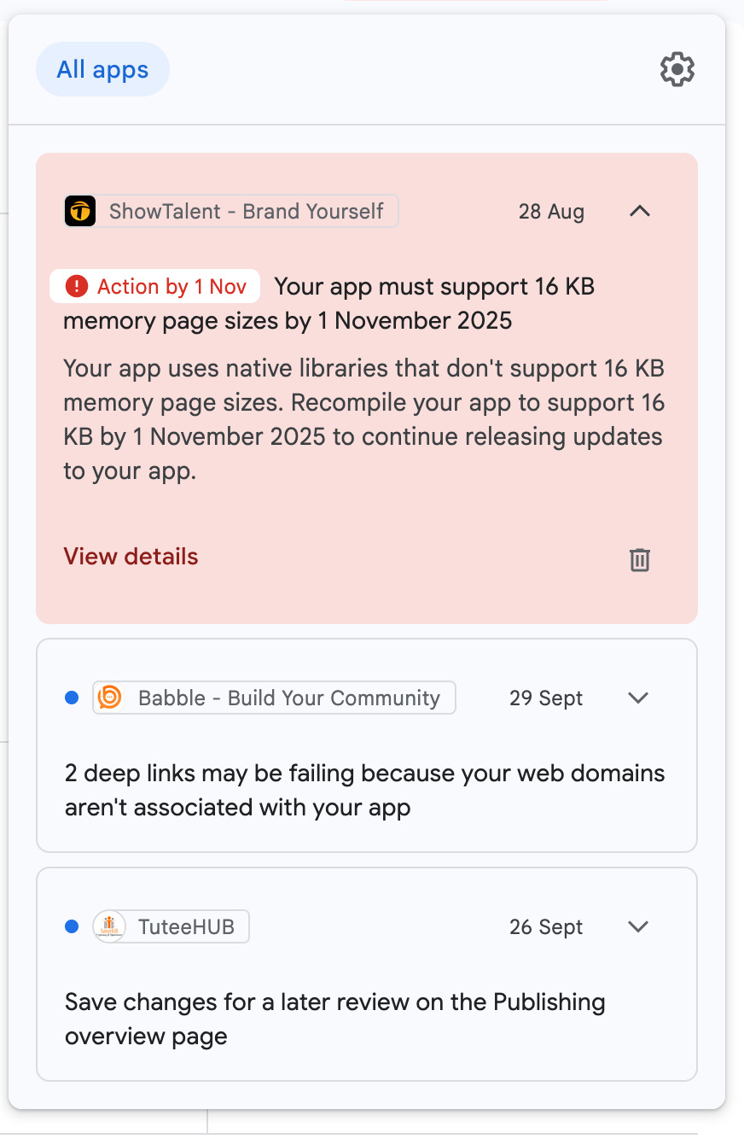Click Babble - Build Your Community chip
744x1139 pixels.
coord(288,698)
